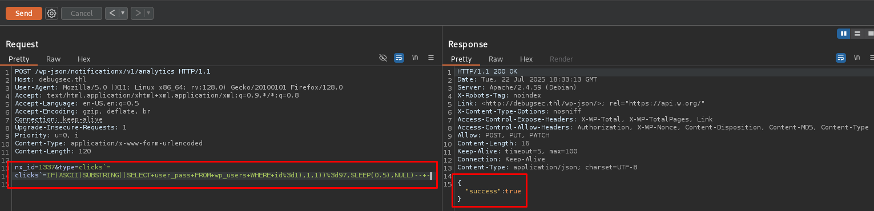Click the request Connection: keep-alive line
This screenshot has height=211, width=874.
pyautogui.click(x=59, y=119)
